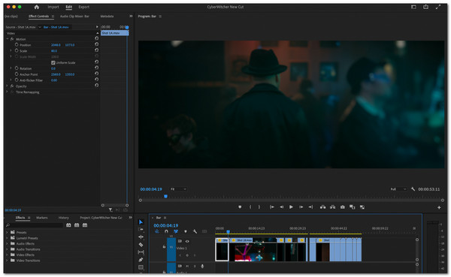Toggle sync lock on Video 1 track

pos(180,242)
